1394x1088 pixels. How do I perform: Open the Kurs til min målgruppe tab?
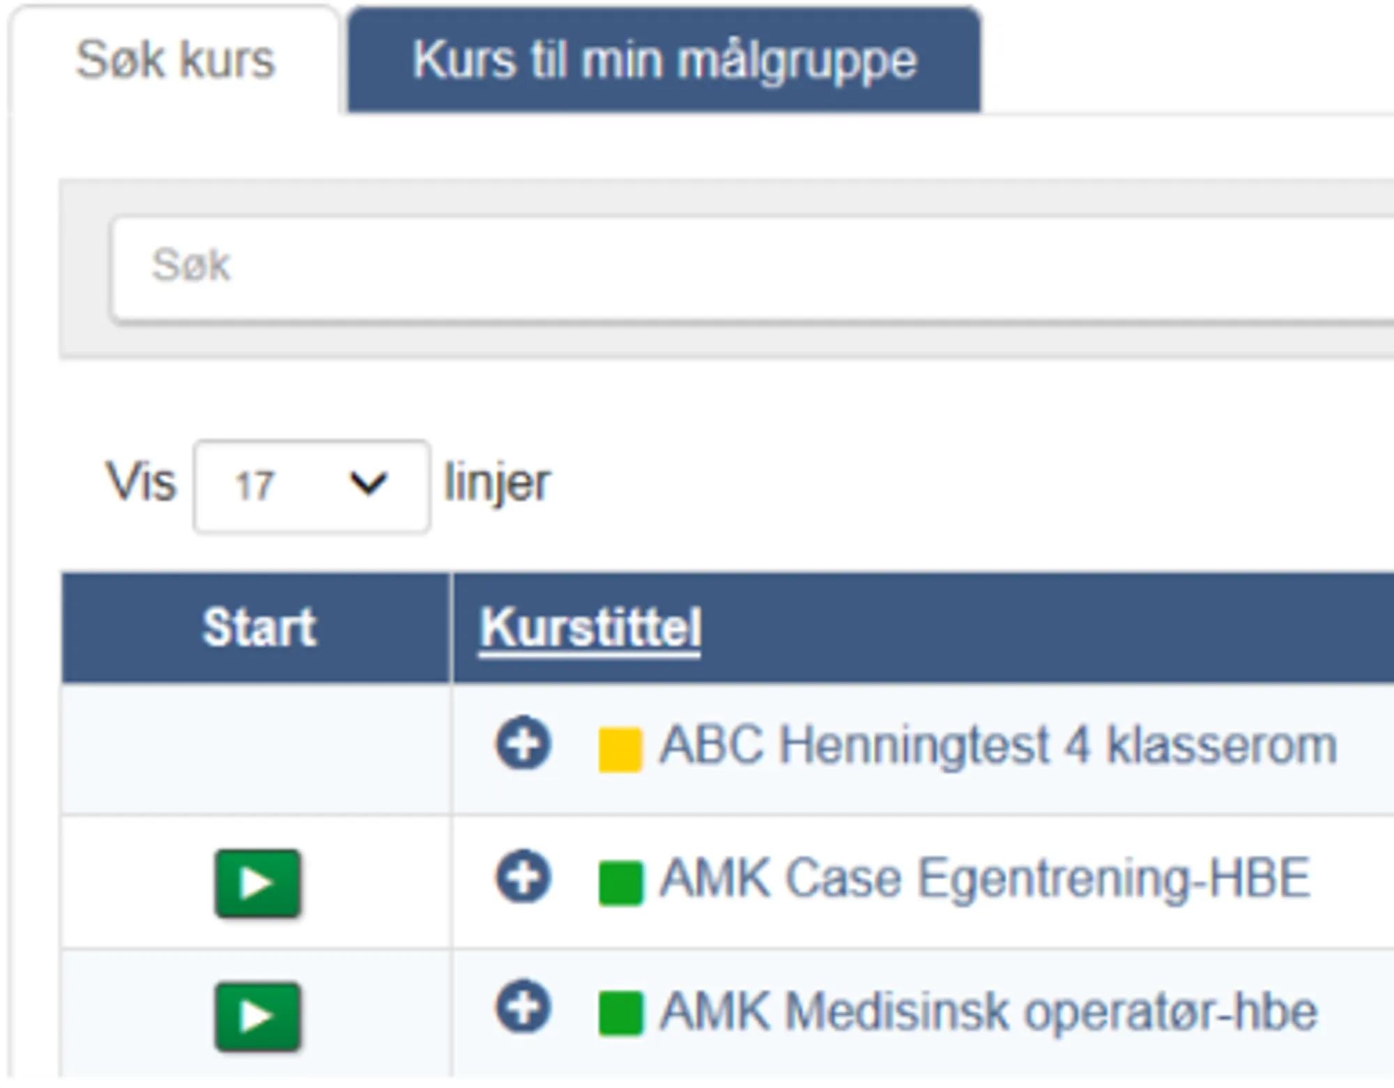click(x=664, y=60)
